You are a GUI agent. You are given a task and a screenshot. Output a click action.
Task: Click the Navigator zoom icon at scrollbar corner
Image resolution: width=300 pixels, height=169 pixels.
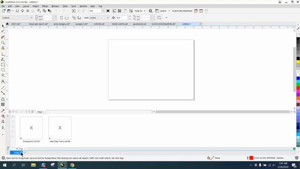(294, 112)
